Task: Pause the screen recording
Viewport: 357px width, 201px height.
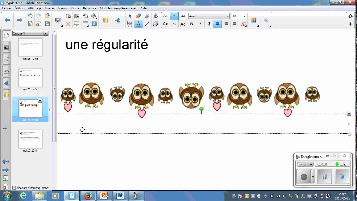Action: 324,176
